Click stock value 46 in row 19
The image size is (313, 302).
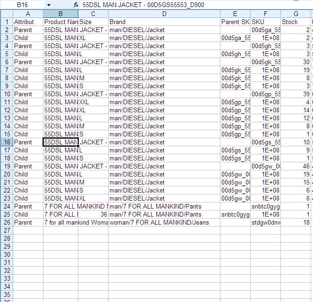point(296,167)
